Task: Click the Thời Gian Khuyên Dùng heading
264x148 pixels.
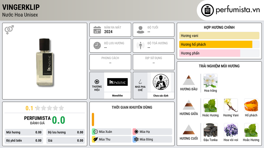Action: tap(132, 107)
